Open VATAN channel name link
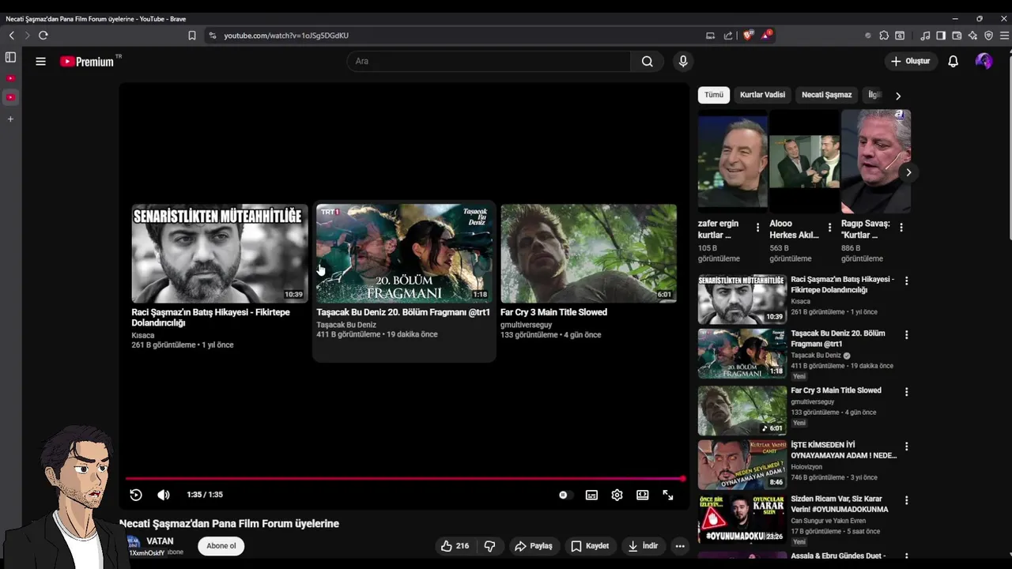Screen dimensions: 1012x569 pyautogui.click(x=160, y=541)
